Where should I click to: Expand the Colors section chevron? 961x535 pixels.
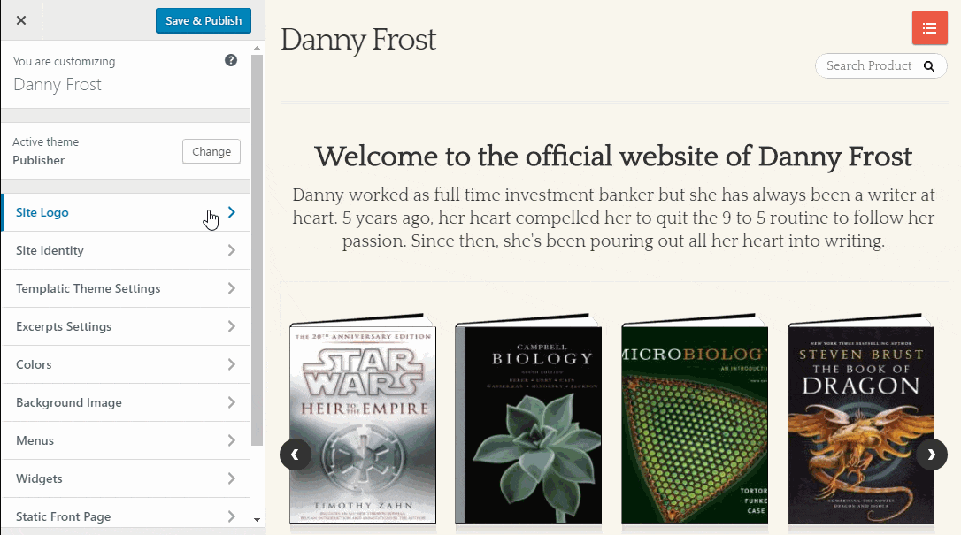(x=232, y=364)
